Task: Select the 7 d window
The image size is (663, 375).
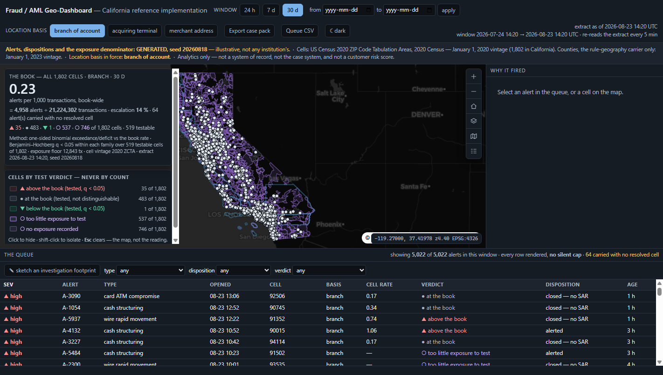Action: [271, 10]
